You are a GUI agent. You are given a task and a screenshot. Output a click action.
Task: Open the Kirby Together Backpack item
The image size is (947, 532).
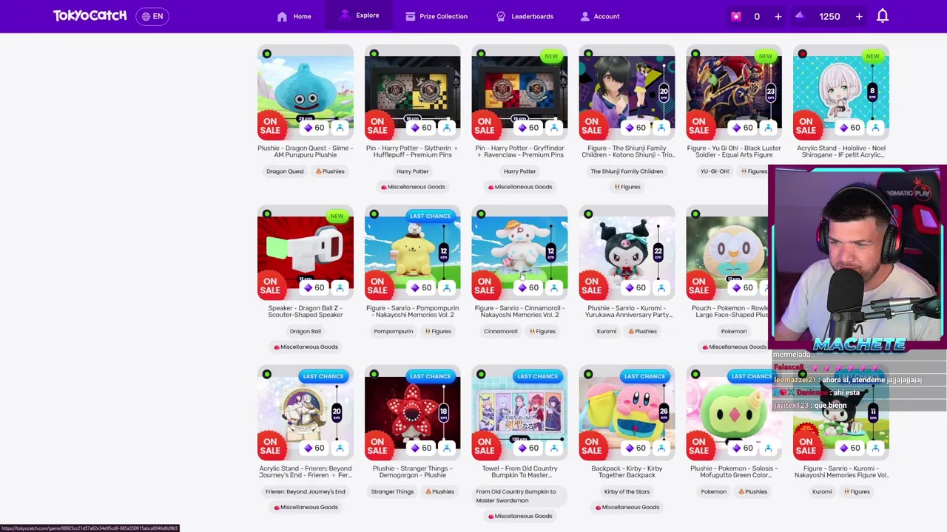pyautogui.click(x=627, y=471)
